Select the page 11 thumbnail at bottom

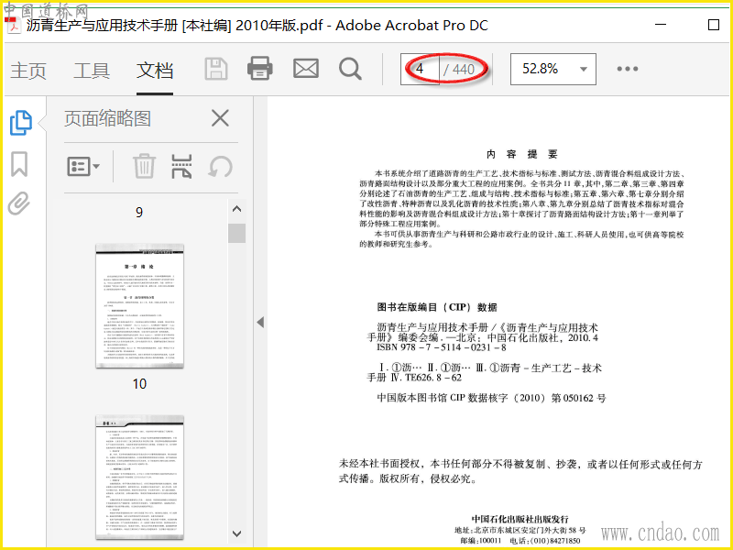click(140, 478)
